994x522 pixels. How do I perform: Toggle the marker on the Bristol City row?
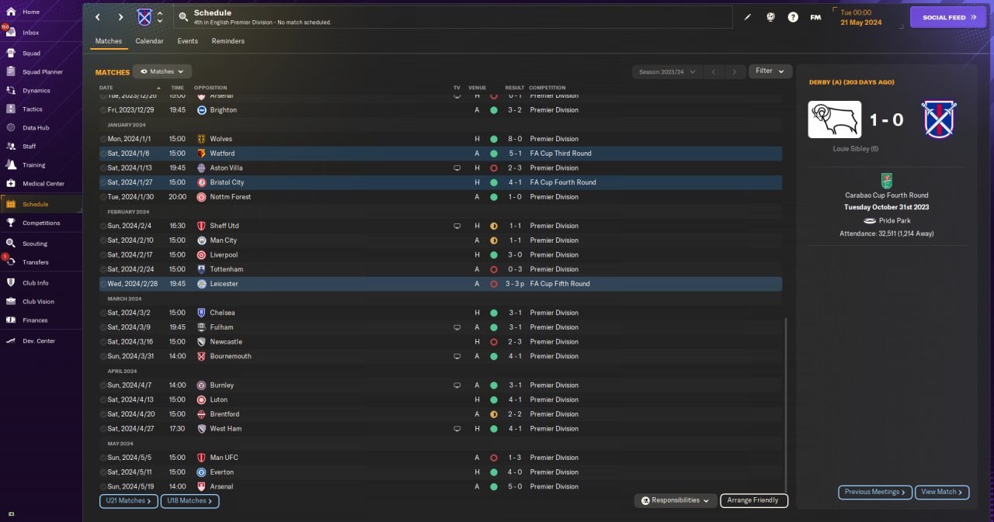(x=103, y=182)
